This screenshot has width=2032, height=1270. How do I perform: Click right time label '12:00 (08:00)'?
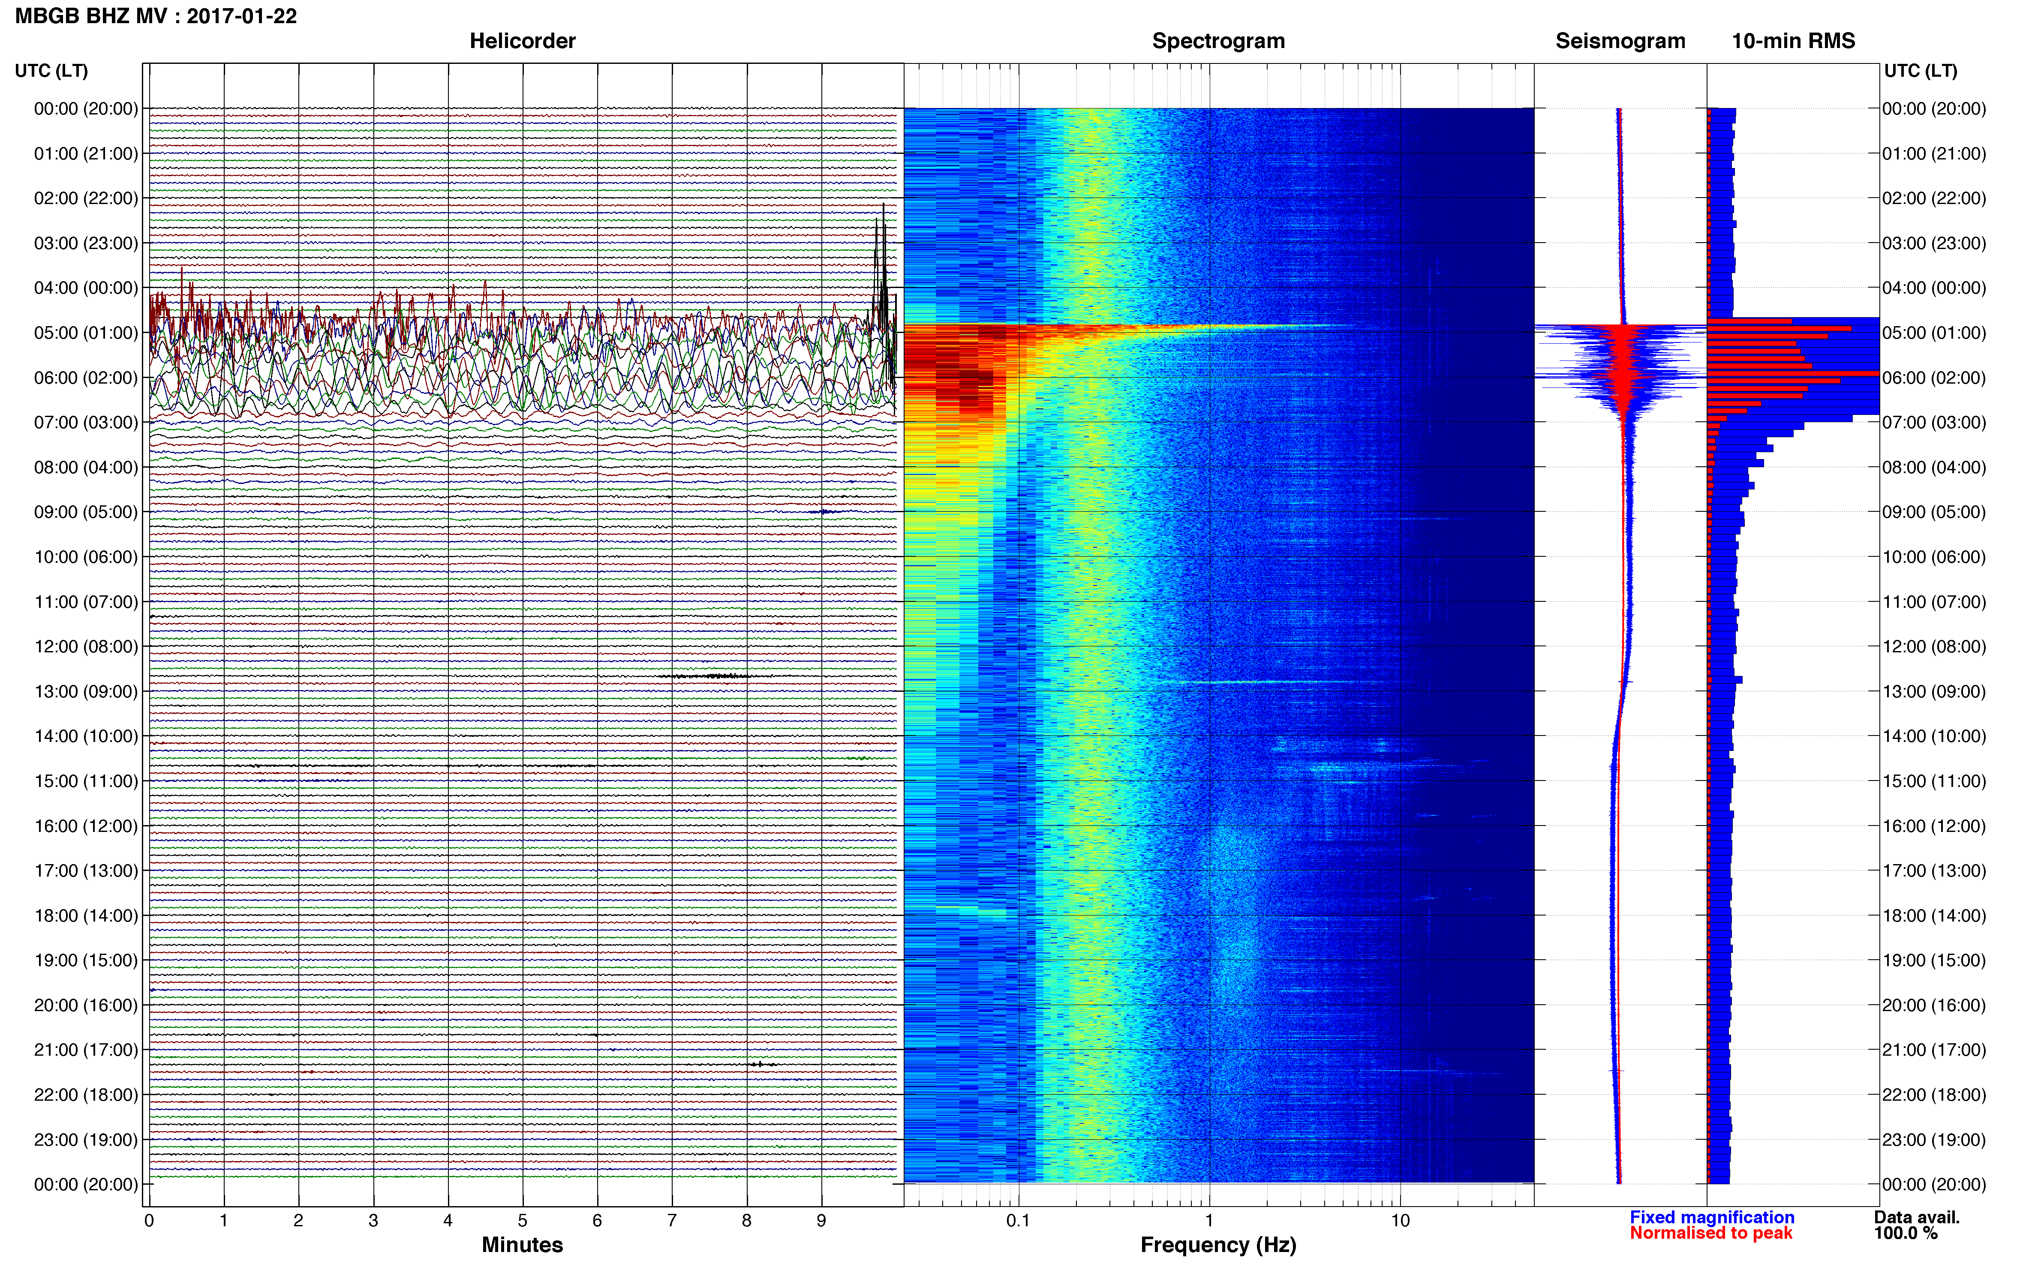coord(1934,647)
